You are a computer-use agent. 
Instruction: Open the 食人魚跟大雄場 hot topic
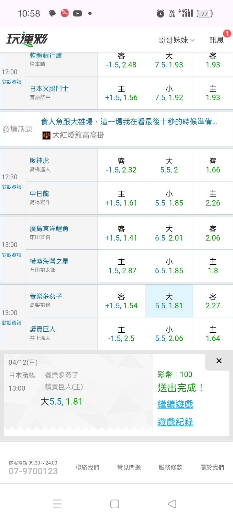(x=129, y=122)
